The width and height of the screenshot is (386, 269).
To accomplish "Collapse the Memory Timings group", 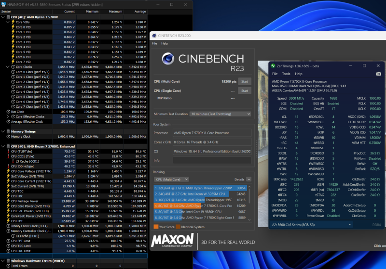I will 3,131.
